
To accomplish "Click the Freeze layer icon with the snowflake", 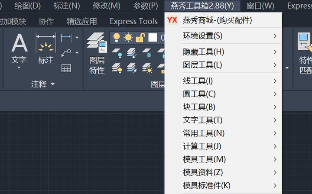I will point(147,53).
